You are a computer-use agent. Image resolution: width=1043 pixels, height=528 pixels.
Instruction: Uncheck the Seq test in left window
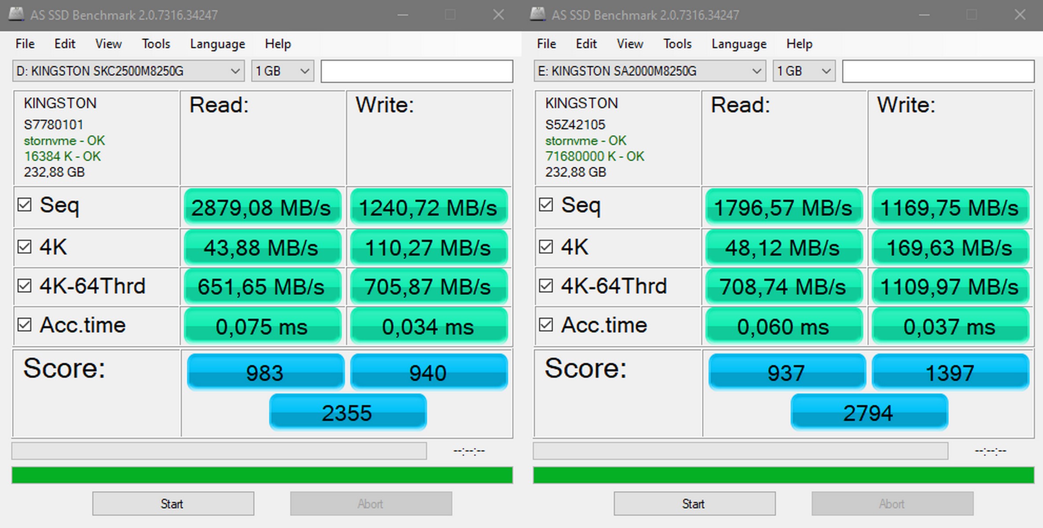(x=25, y=205)
